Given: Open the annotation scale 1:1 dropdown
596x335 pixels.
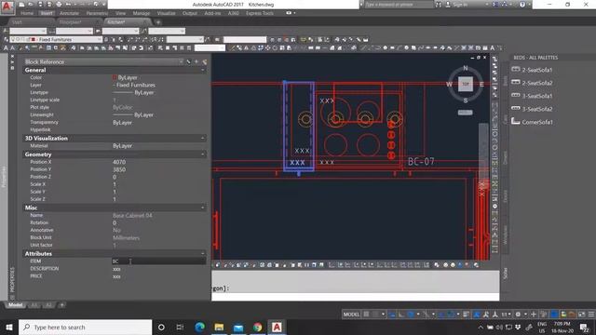Looking at the screenshot, I should [506, 315].
